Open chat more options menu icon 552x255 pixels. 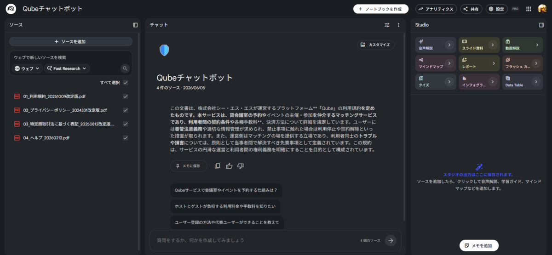[x=398, y=25]
